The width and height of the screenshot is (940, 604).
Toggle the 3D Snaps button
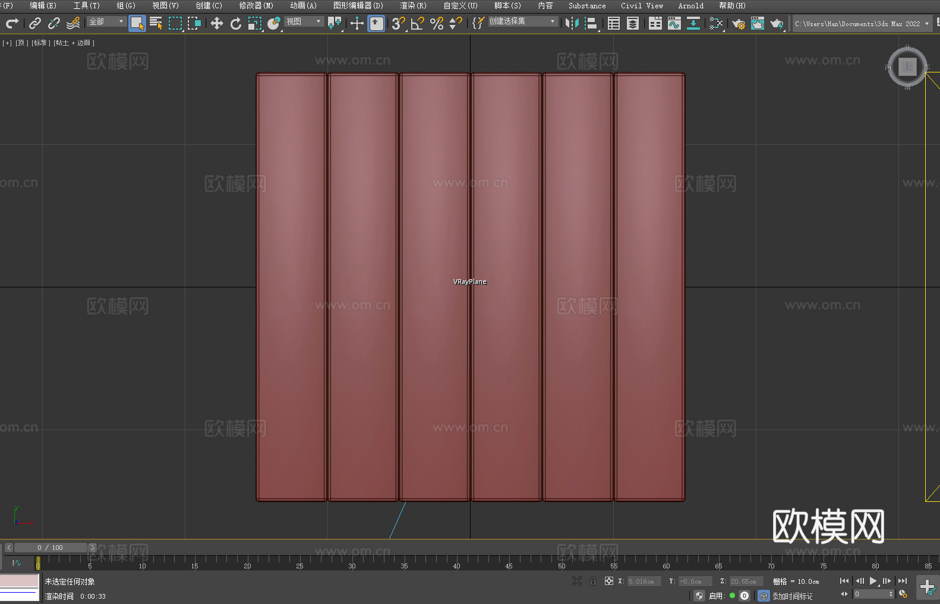399,23
